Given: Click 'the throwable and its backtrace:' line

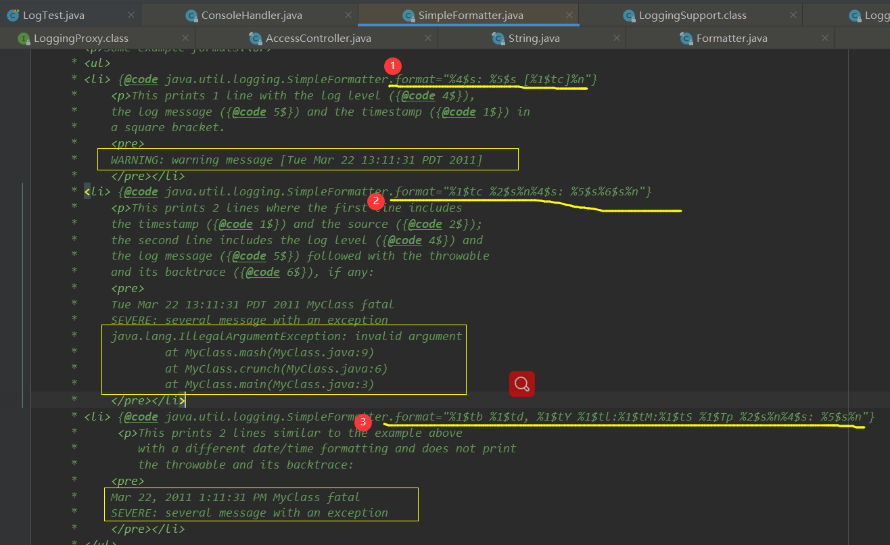Looking at the screenshot, I should tap(245, 465).
